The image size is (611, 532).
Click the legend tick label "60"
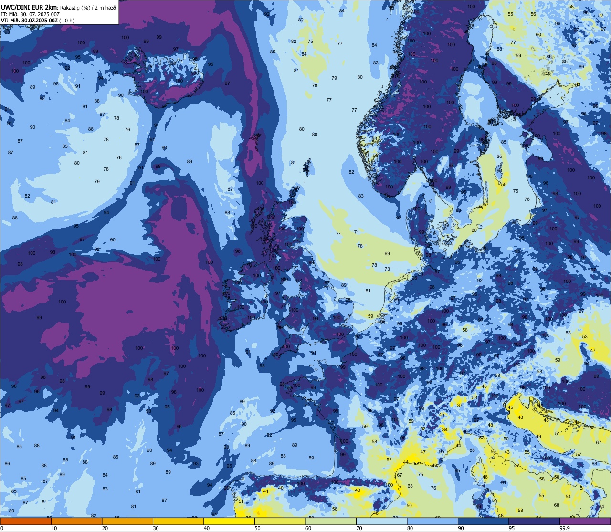308,528
